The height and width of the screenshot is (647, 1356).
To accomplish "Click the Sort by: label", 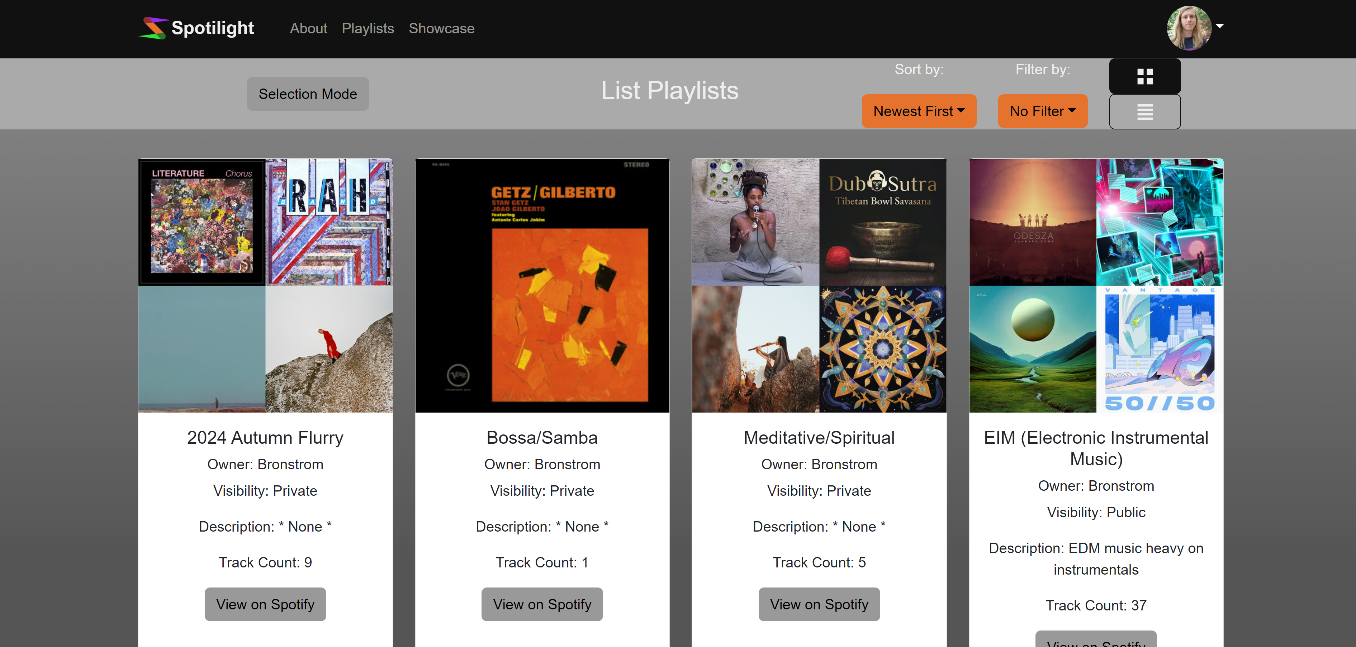I will [x=919, y=69].
